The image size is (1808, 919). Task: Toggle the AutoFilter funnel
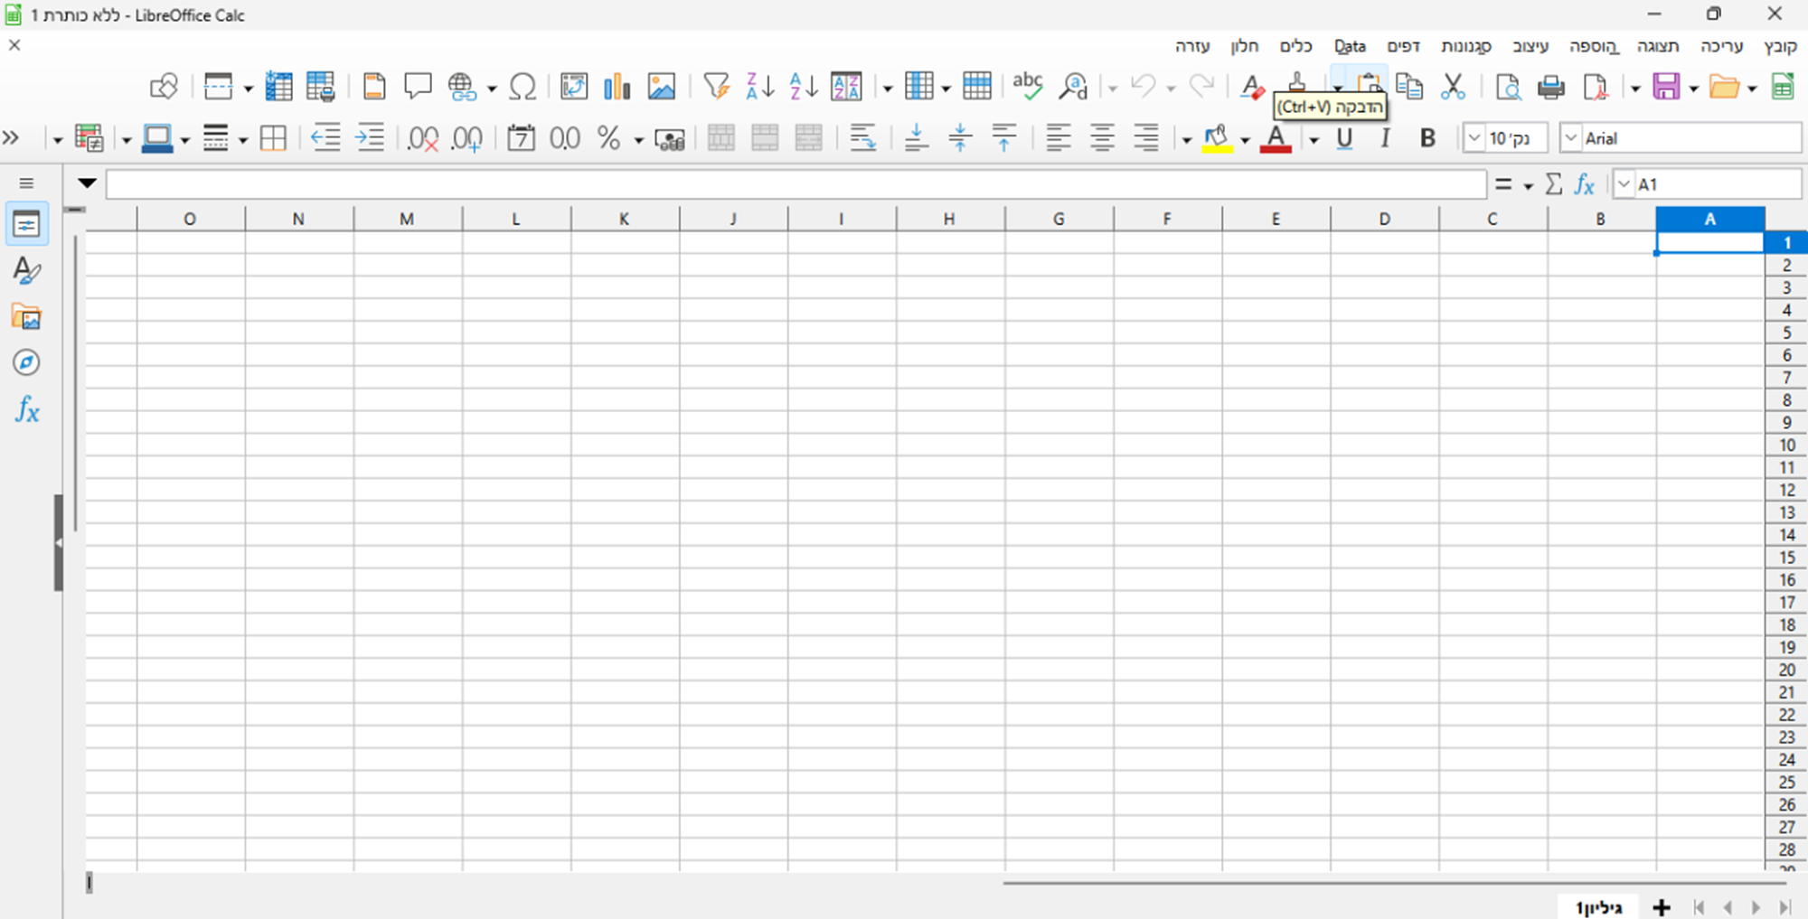(716, 87)
